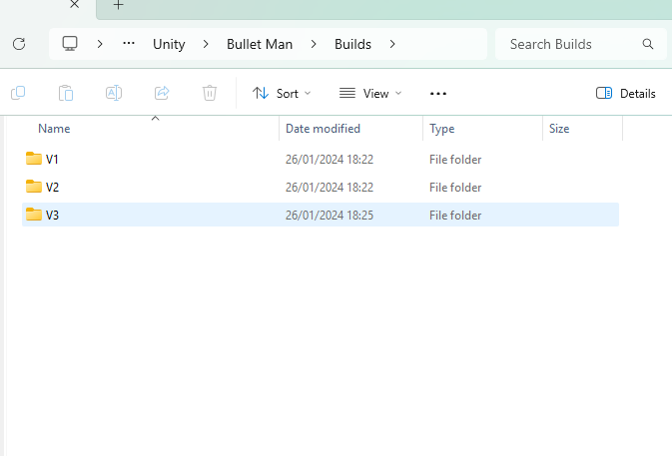
Task: Click the Share icon in toolbar
Action: pos(162,93)
